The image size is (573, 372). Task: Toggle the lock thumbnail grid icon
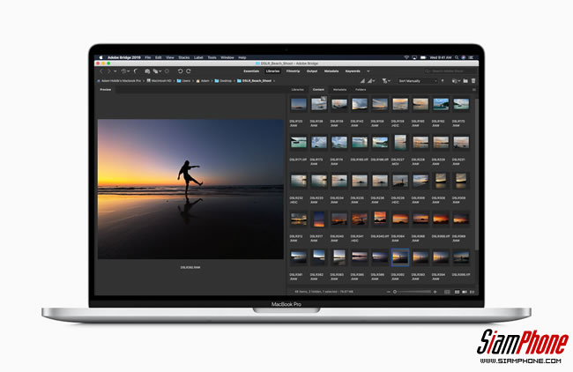[x=447, y=292]
